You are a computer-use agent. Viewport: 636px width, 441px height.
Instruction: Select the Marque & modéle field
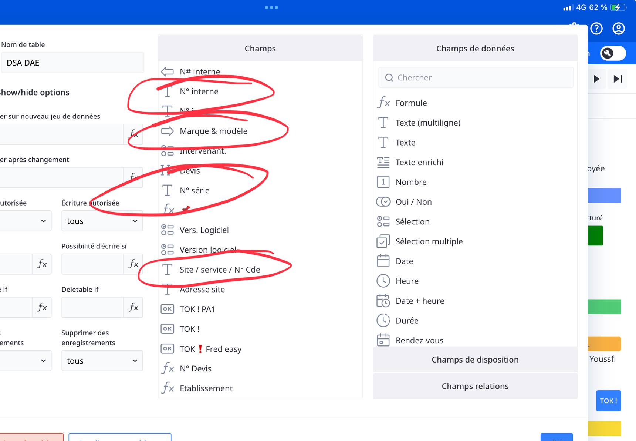pos(213,131)
